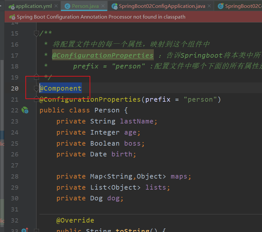262x232 pixels.
Task: Click line number 20 in the gutter
Action: pyautogui.click(x=15, y=88)
